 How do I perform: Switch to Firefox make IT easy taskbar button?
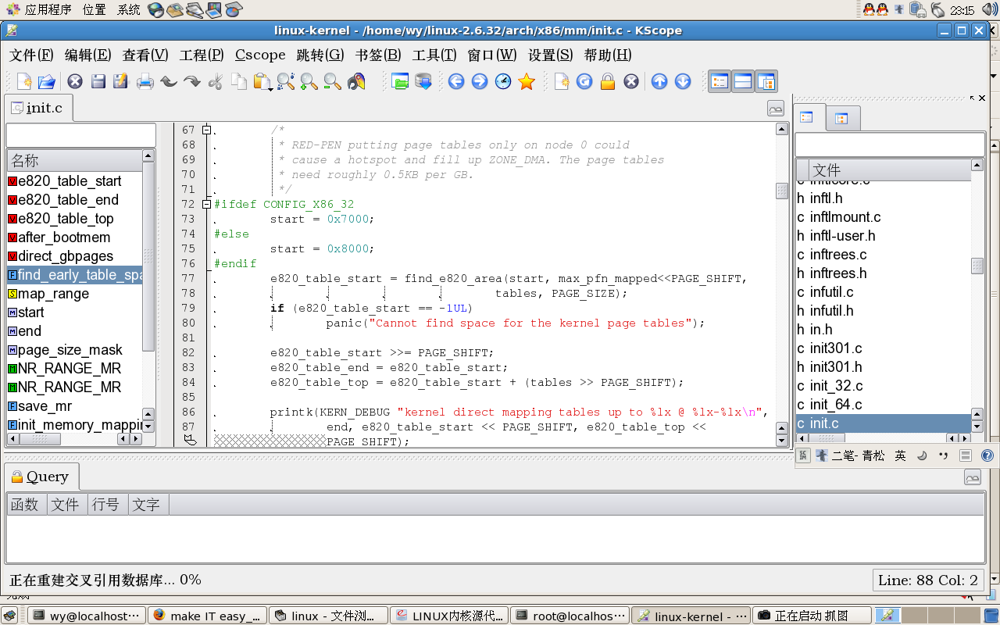point(207,616)
